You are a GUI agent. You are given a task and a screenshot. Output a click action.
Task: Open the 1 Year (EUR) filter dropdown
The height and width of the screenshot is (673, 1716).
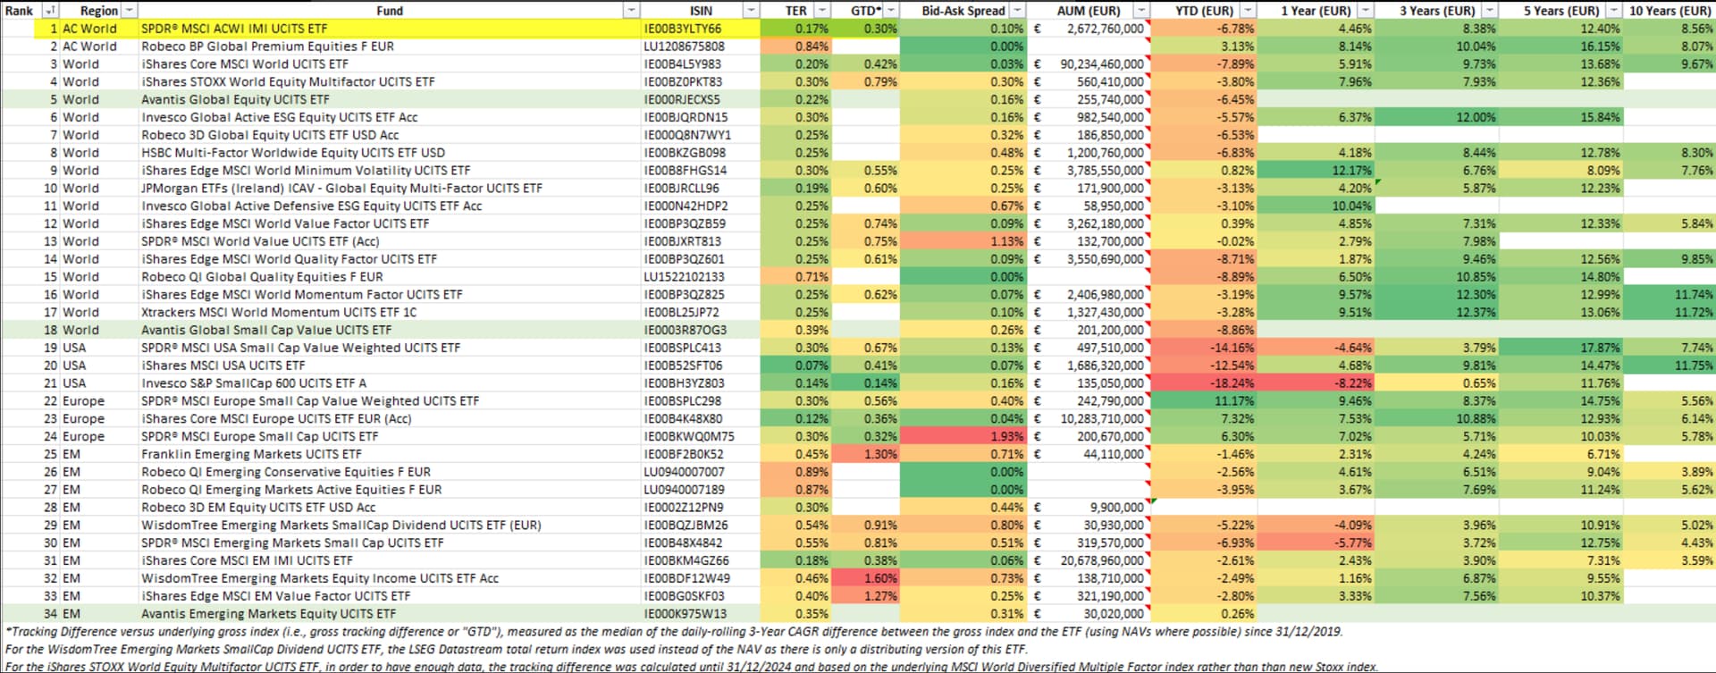[1365, 11]
